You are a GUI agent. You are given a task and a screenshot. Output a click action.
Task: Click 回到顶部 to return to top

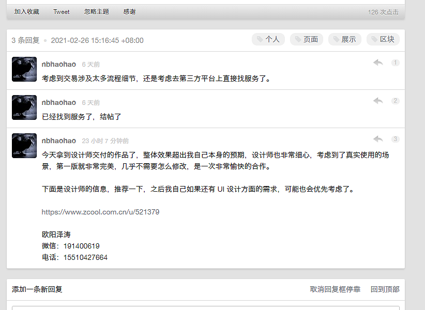pyautogui.click(x=385, y=289)
